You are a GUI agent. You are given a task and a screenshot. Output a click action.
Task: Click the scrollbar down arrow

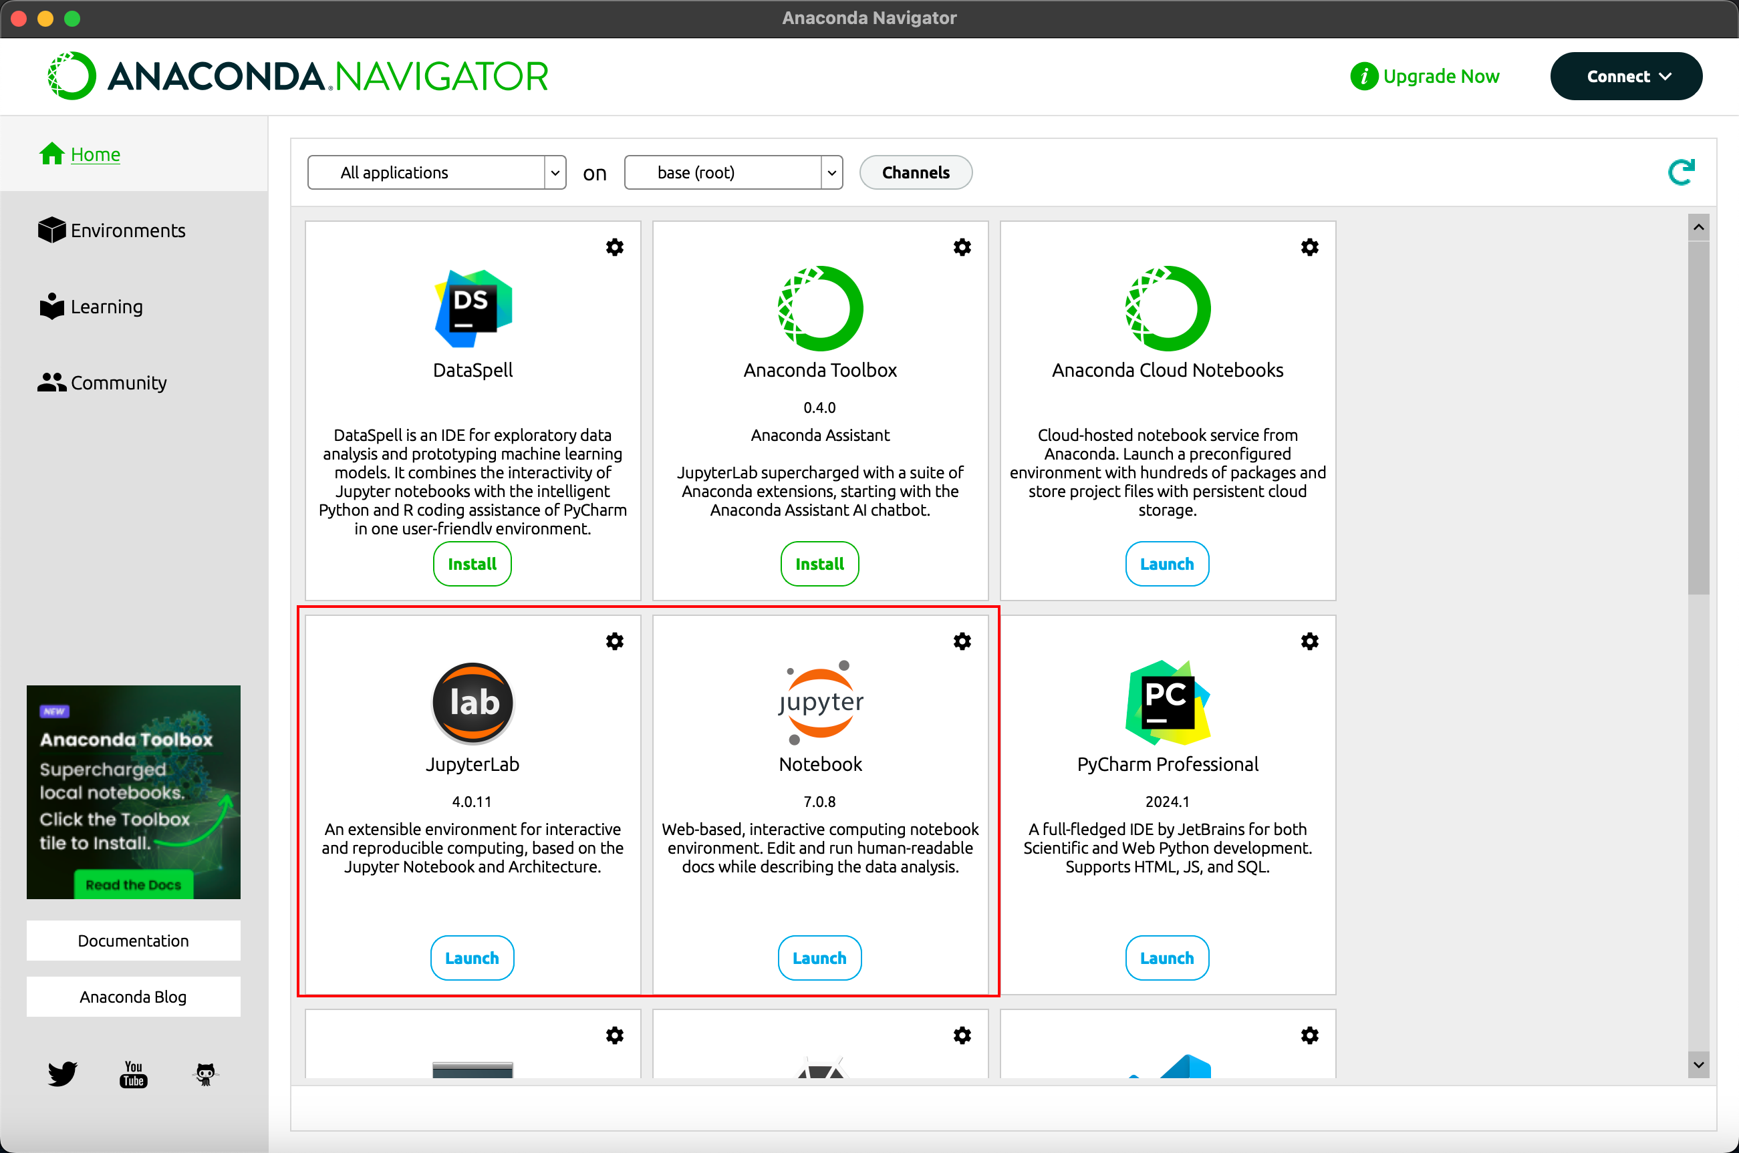pyautogui.click(x=1698, y=1064)
